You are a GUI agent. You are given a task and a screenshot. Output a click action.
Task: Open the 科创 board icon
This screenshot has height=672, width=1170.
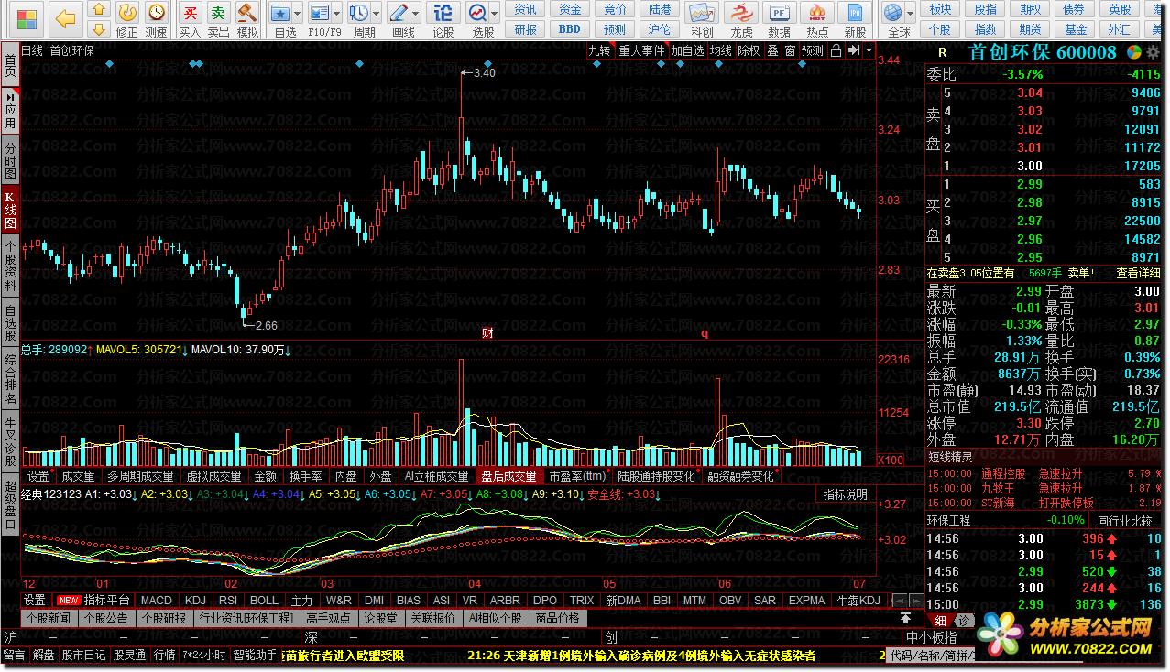(702, 13)
